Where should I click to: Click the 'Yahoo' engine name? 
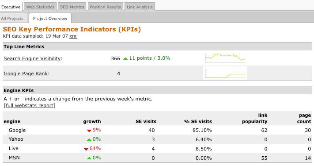16,139
